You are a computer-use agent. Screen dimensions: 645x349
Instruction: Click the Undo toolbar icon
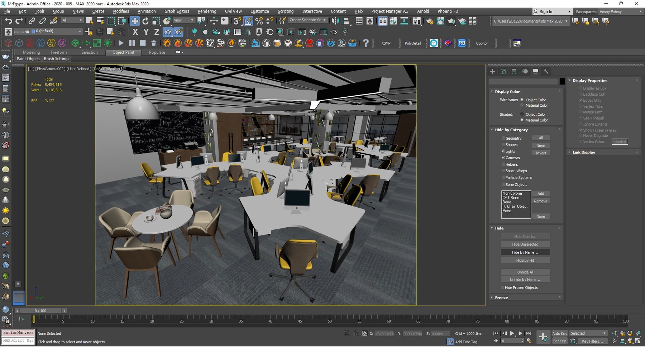[x=9, y=21]
